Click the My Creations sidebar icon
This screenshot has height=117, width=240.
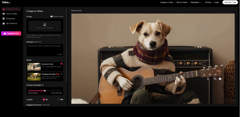click(4, 23)
